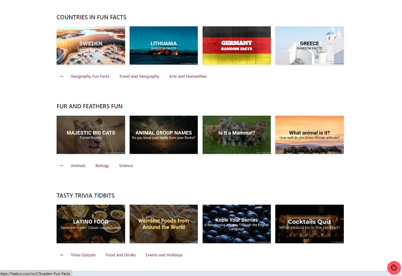
Task: Visit Trivia Quizzes category
Action: 83,255
